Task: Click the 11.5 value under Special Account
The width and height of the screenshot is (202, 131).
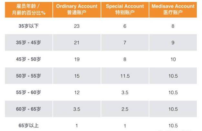Action: tap(125, 76)
